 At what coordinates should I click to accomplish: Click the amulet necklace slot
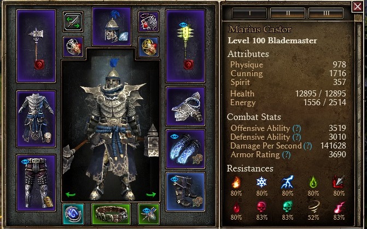(x=148, y=22)
